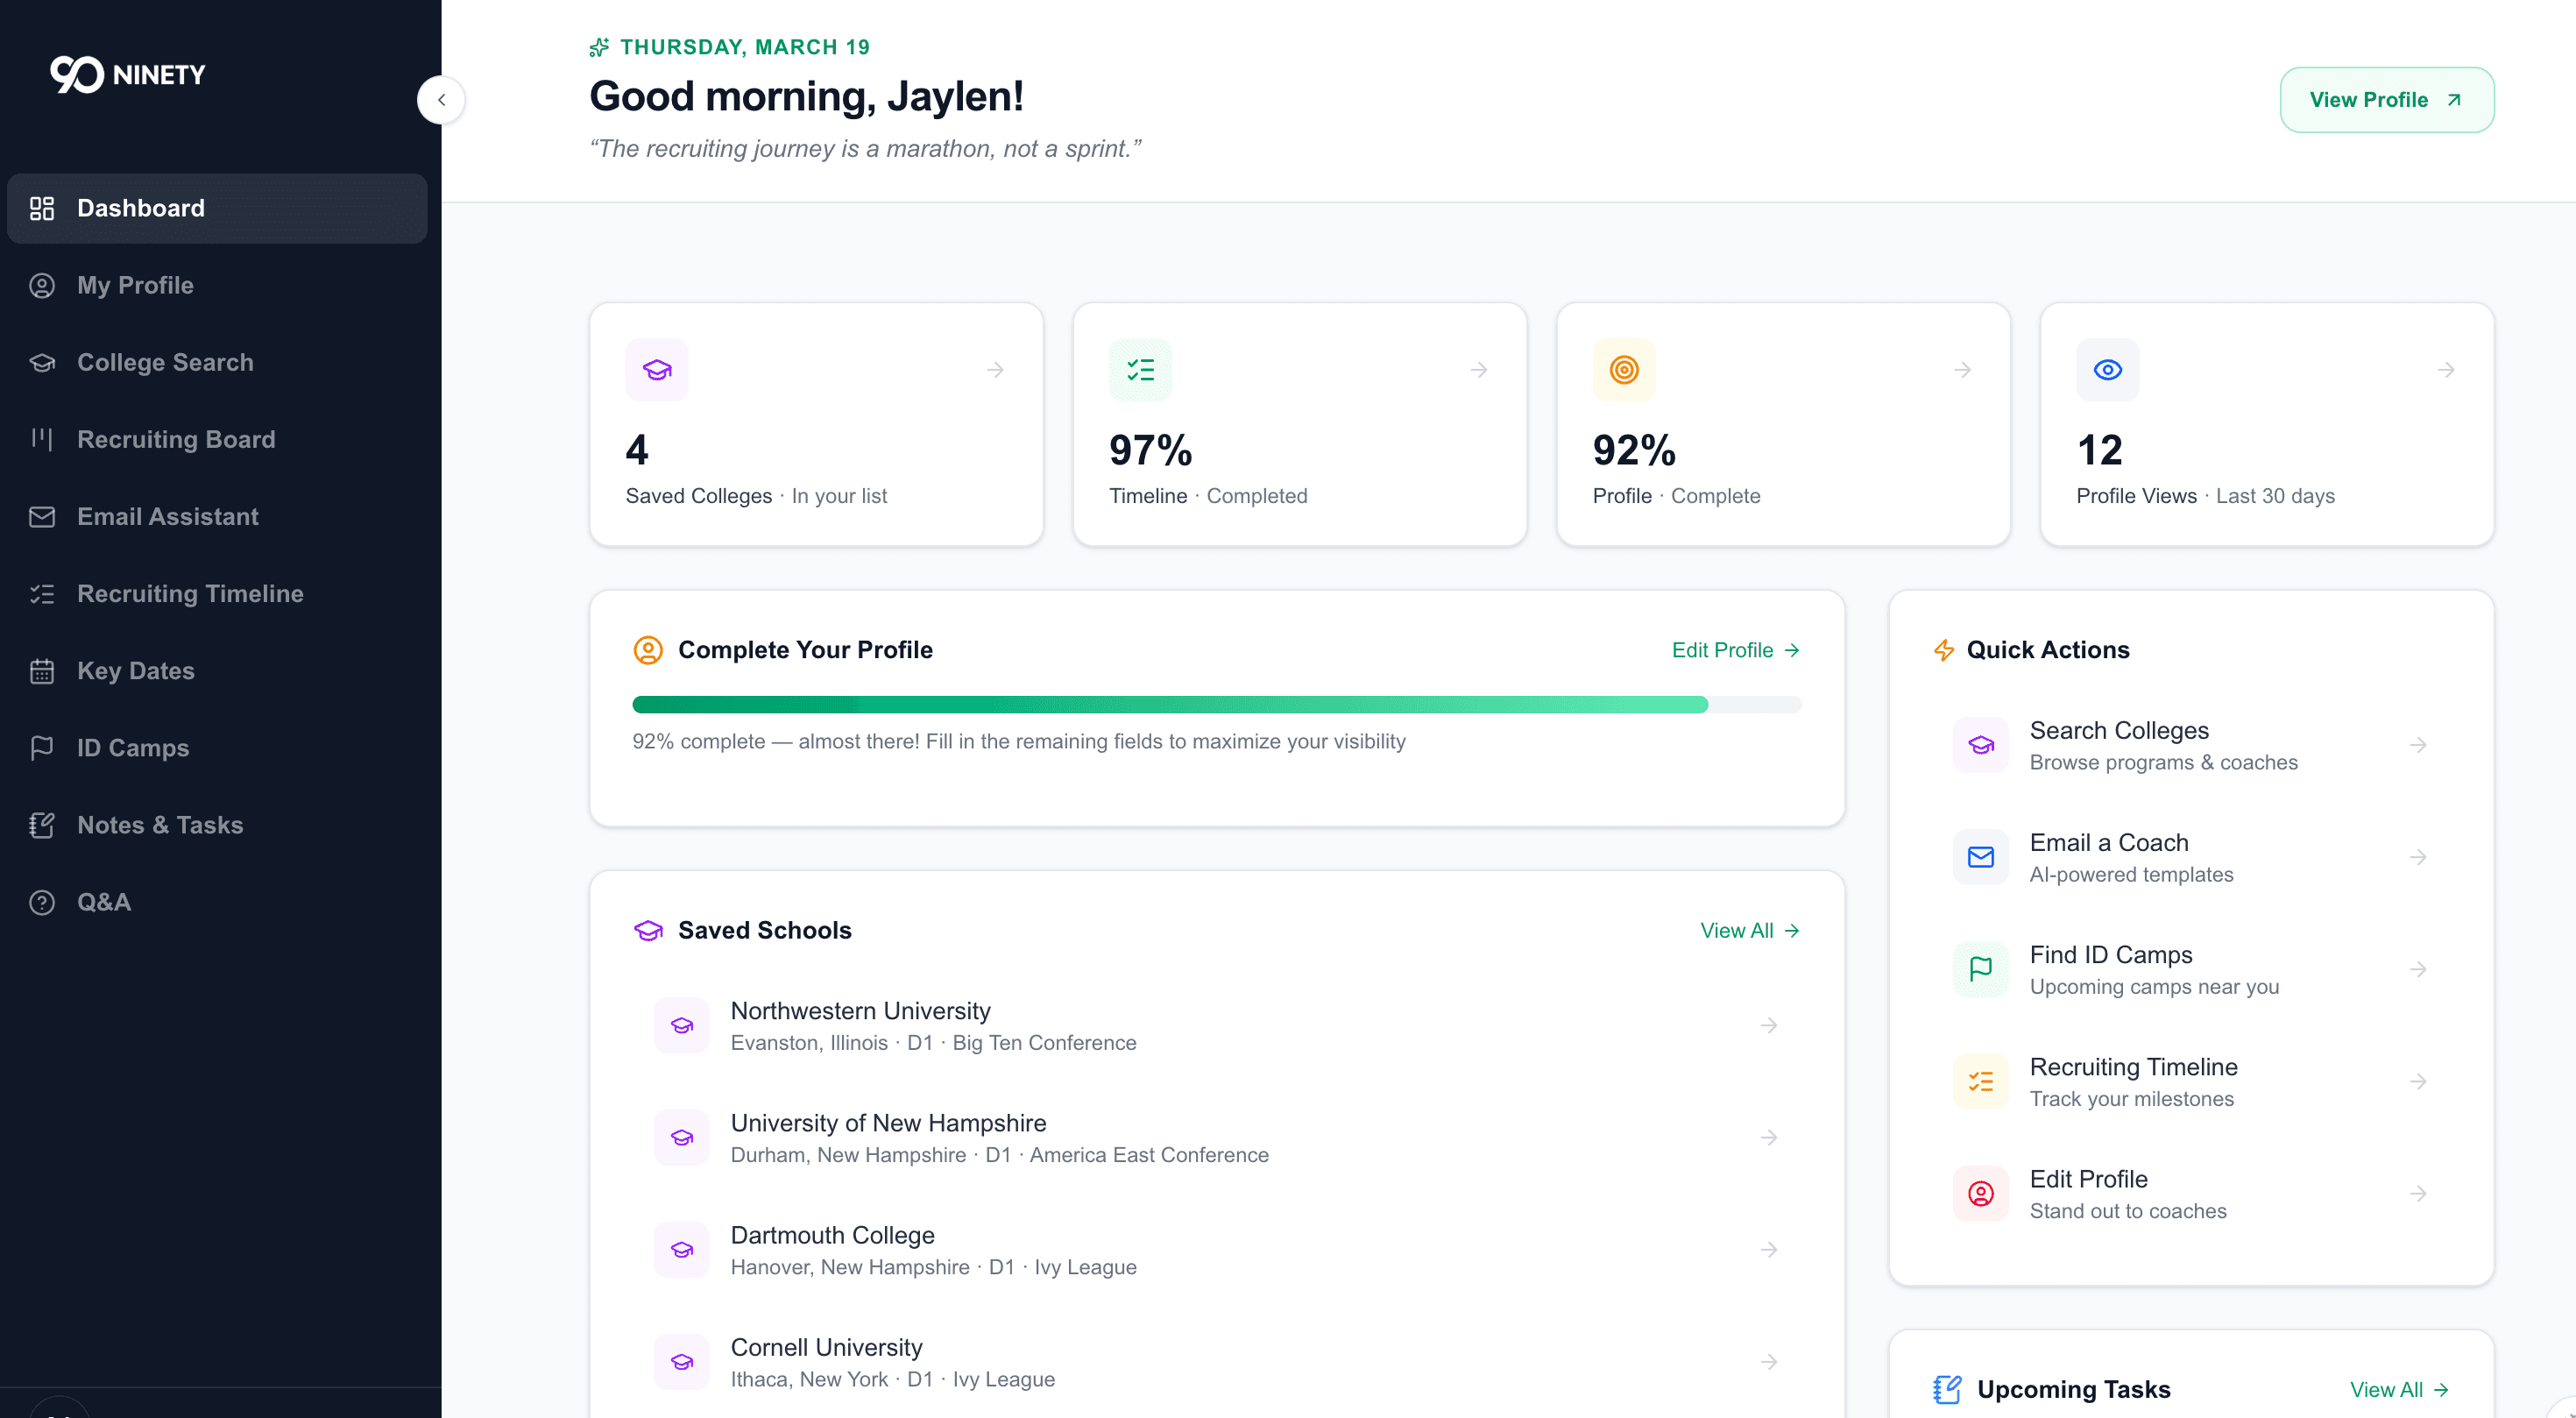Open the Profile 92% card arrow
This screenshot has height=1418, width=2576.
point(1963,370)
